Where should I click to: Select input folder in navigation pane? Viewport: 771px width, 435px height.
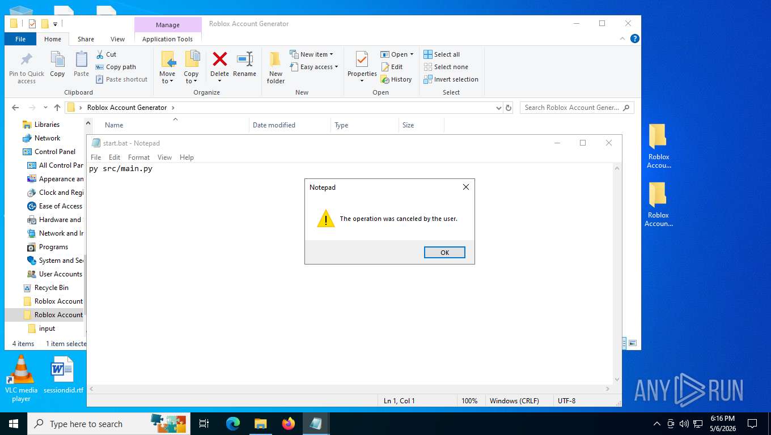click(x=47, y=329)
